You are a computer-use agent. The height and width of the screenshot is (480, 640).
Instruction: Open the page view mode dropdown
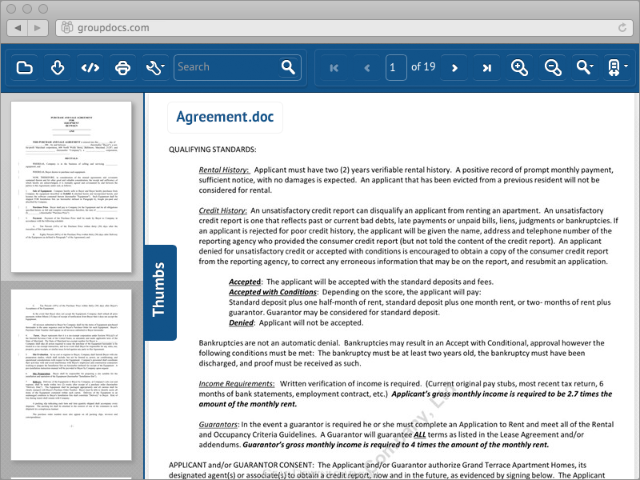(618, 67)
